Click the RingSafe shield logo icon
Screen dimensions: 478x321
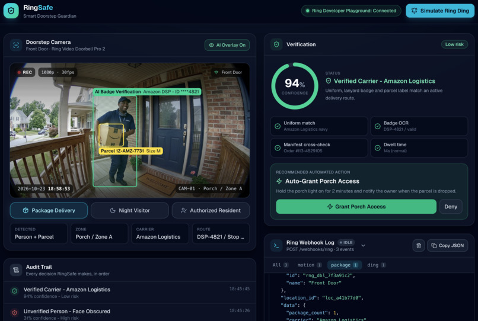click(x=11, y=11)
